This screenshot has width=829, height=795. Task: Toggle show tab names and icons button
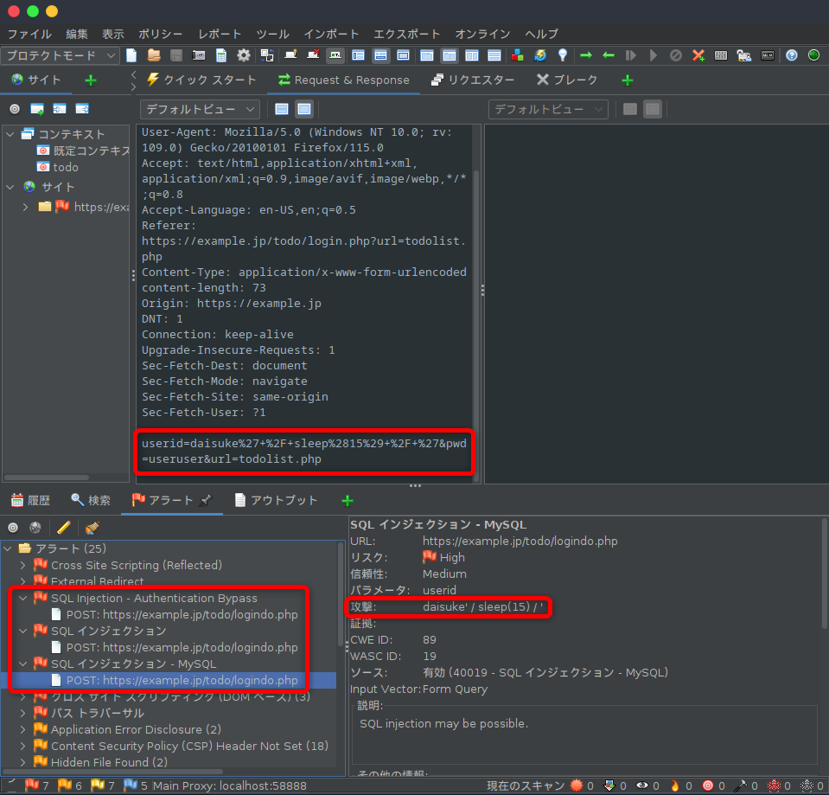335,55
